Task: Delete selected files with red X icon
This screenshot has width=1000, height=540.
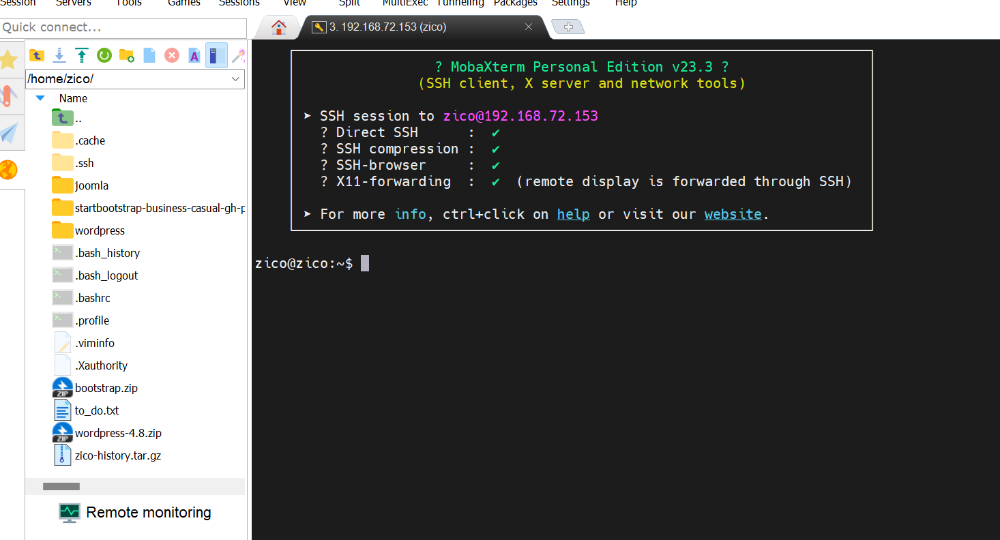Action: point(172,55)
